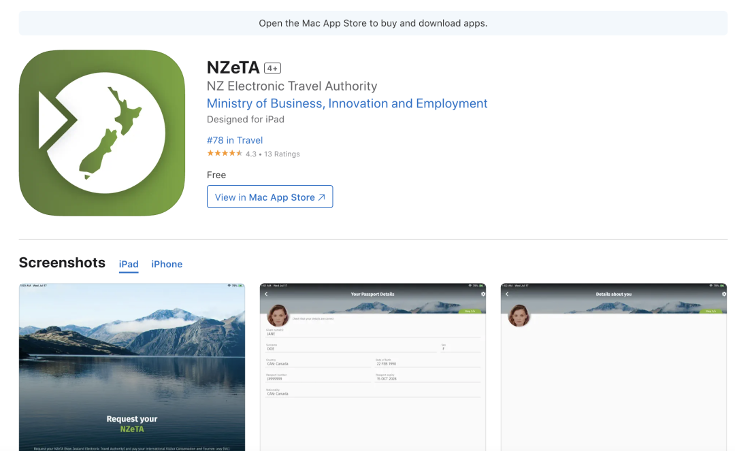This screenshot has height=451, width=735.
Task: Click the 13 Ratings text
Action: [282, 154]
